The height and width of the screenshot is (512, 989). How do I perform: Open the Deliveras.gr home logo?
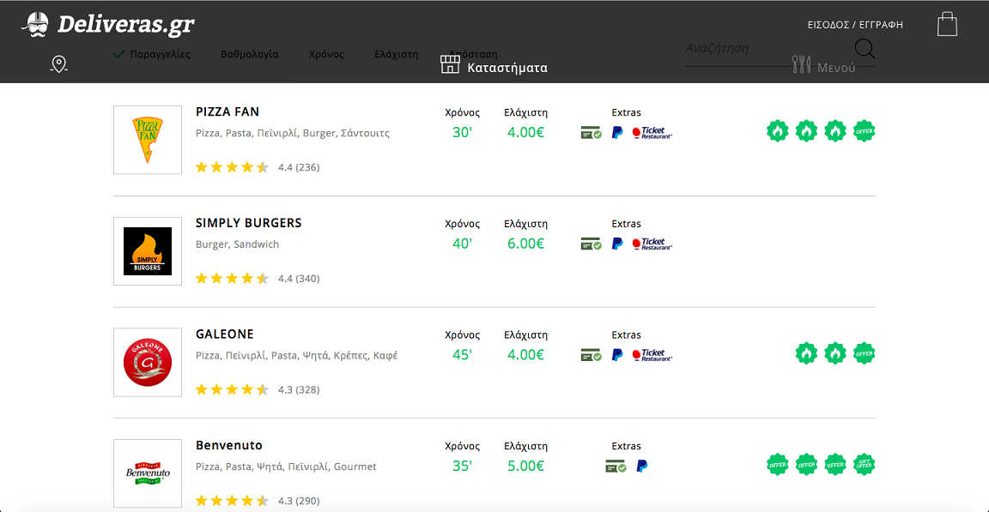click(x=108, y=25)
